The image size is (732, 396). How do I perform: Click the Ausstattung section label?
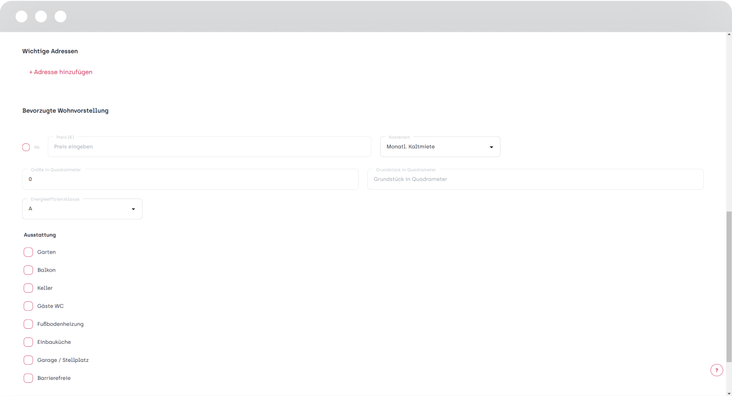[40, 235]
